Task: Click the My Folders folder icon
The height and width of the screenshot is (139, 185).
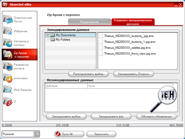Action: pos(53,39)
